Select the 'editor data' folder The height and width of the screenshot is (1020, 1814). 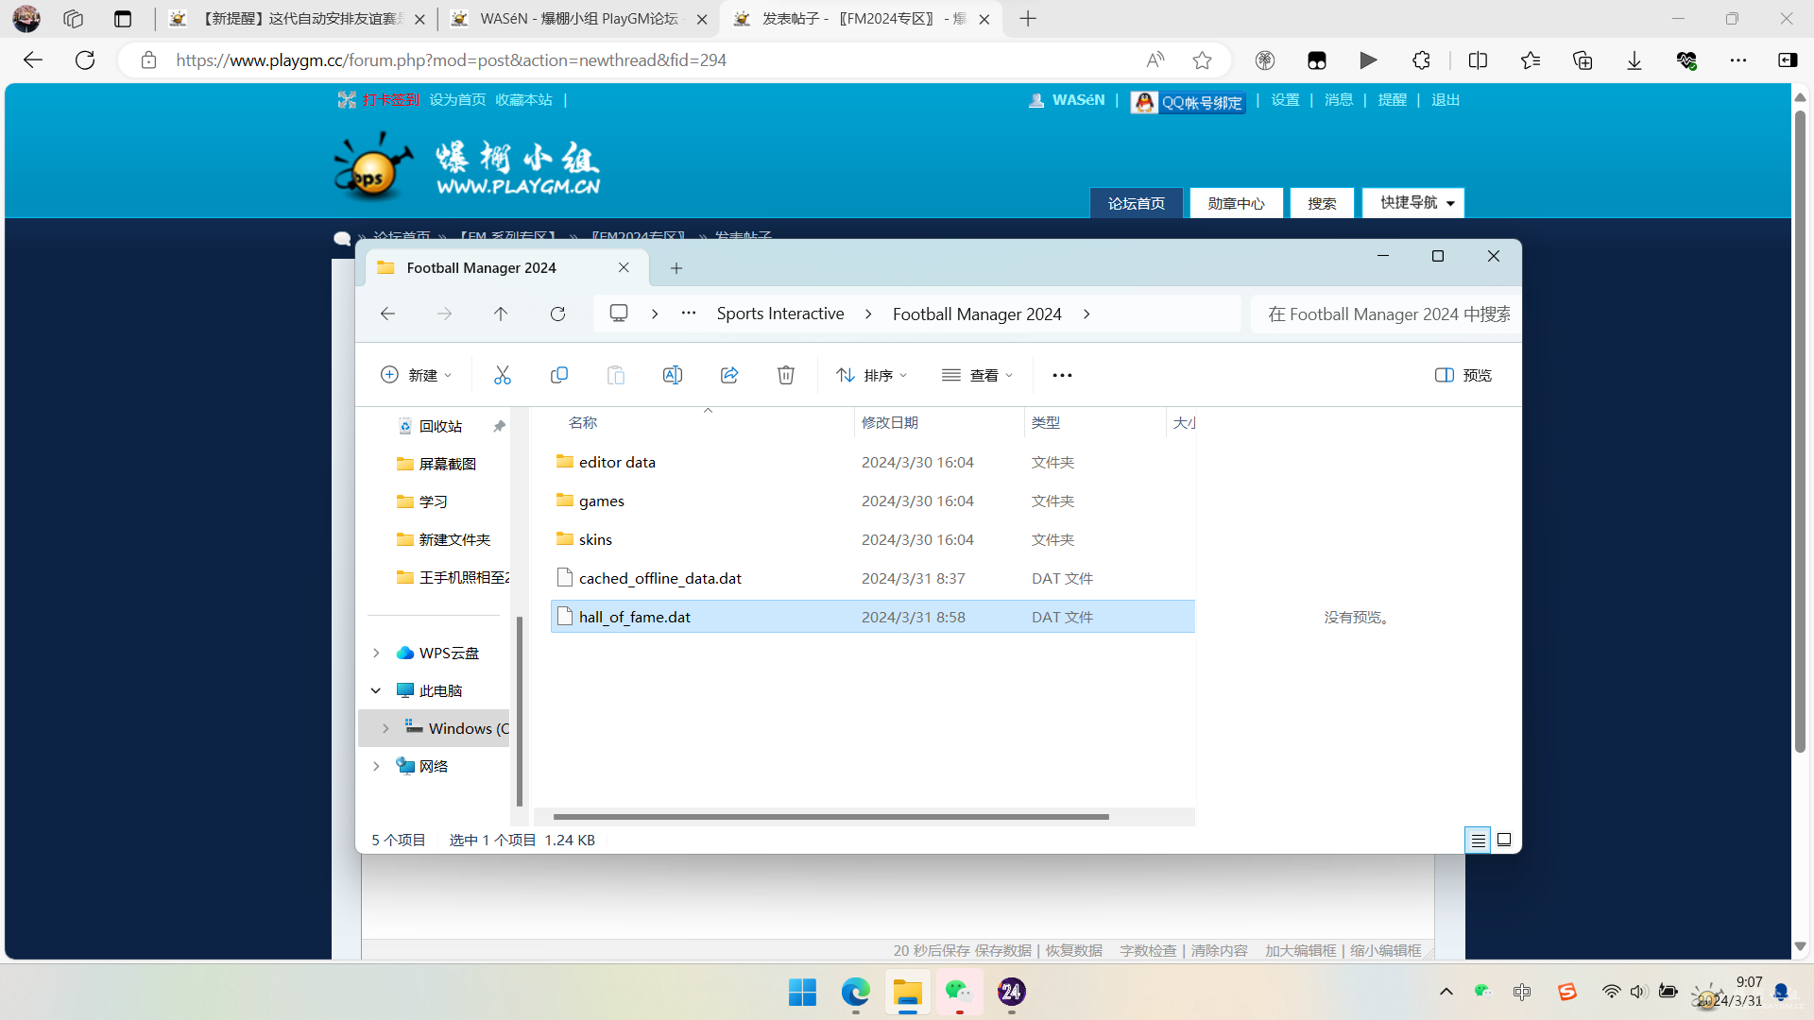[872, 462]
